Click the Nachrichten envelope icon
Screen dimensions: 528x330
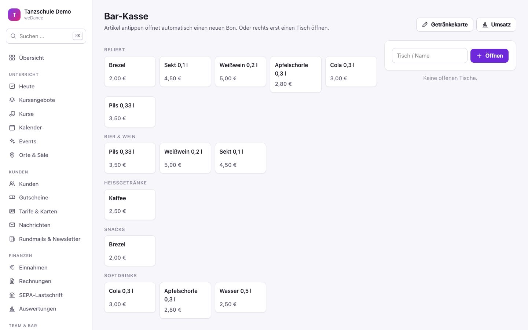tap(12, 225)
